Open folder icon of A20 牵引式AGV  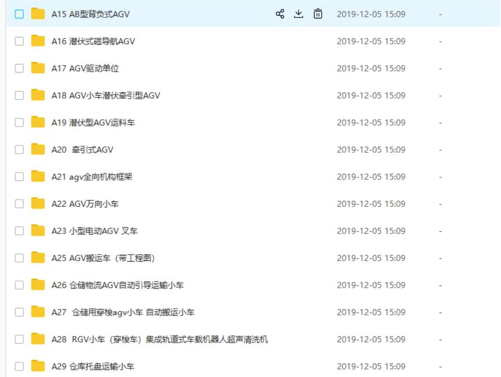pyautogui.click(x=38, y=149)
